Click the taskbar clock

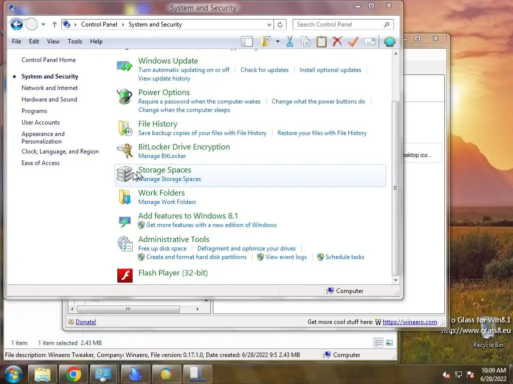[493, 374]
